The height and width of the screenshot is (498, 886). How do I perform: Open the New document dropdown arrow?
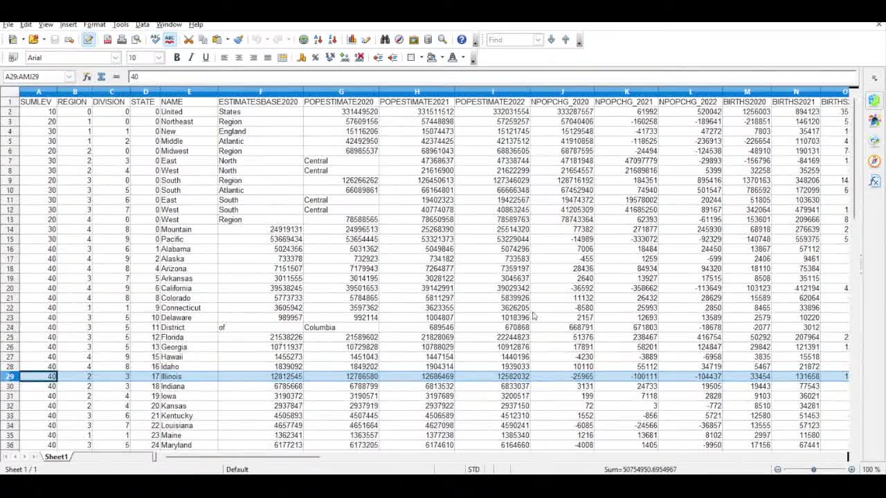tap(23, 39)
